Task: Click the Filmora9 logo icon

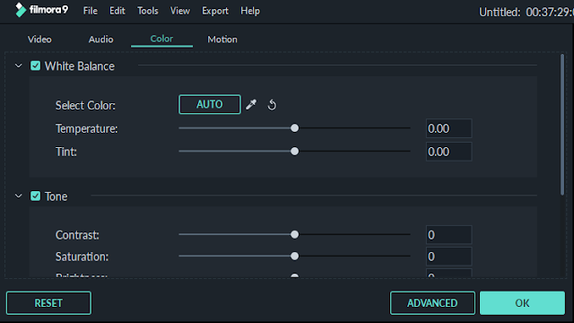Action: (x=21, y=10)
